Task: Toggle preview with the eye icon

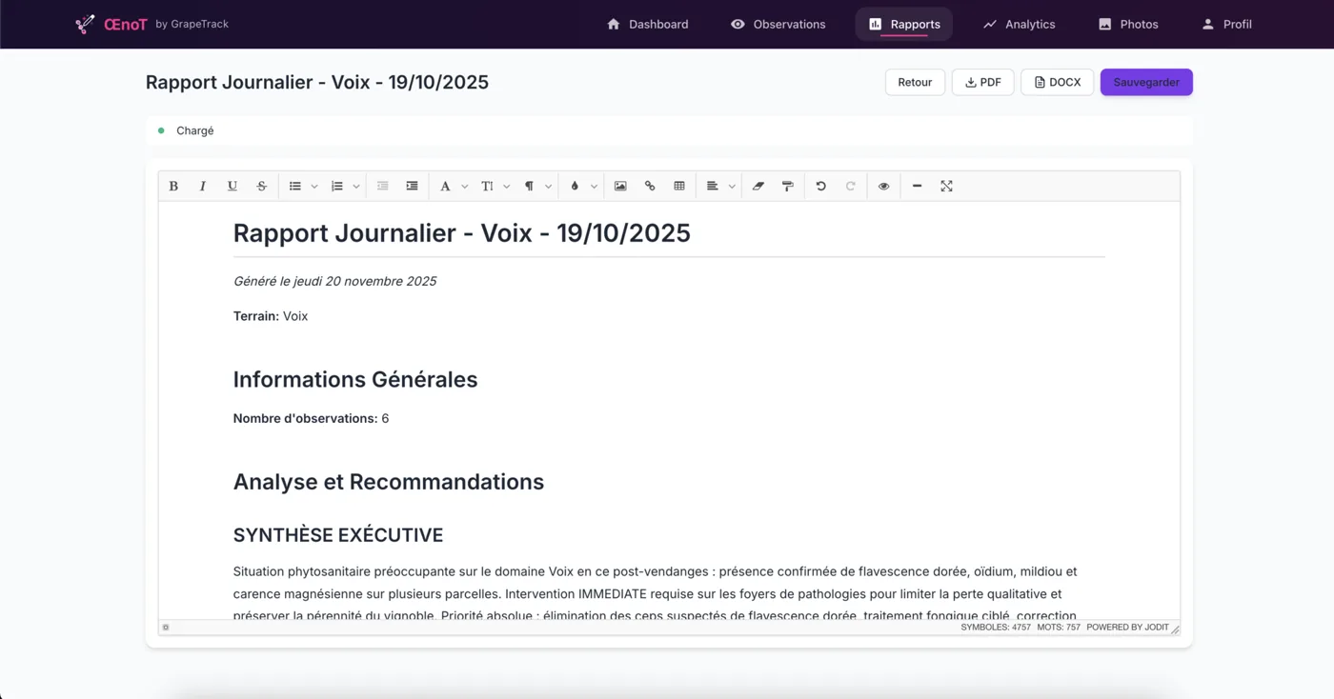Action: (884, 187)
